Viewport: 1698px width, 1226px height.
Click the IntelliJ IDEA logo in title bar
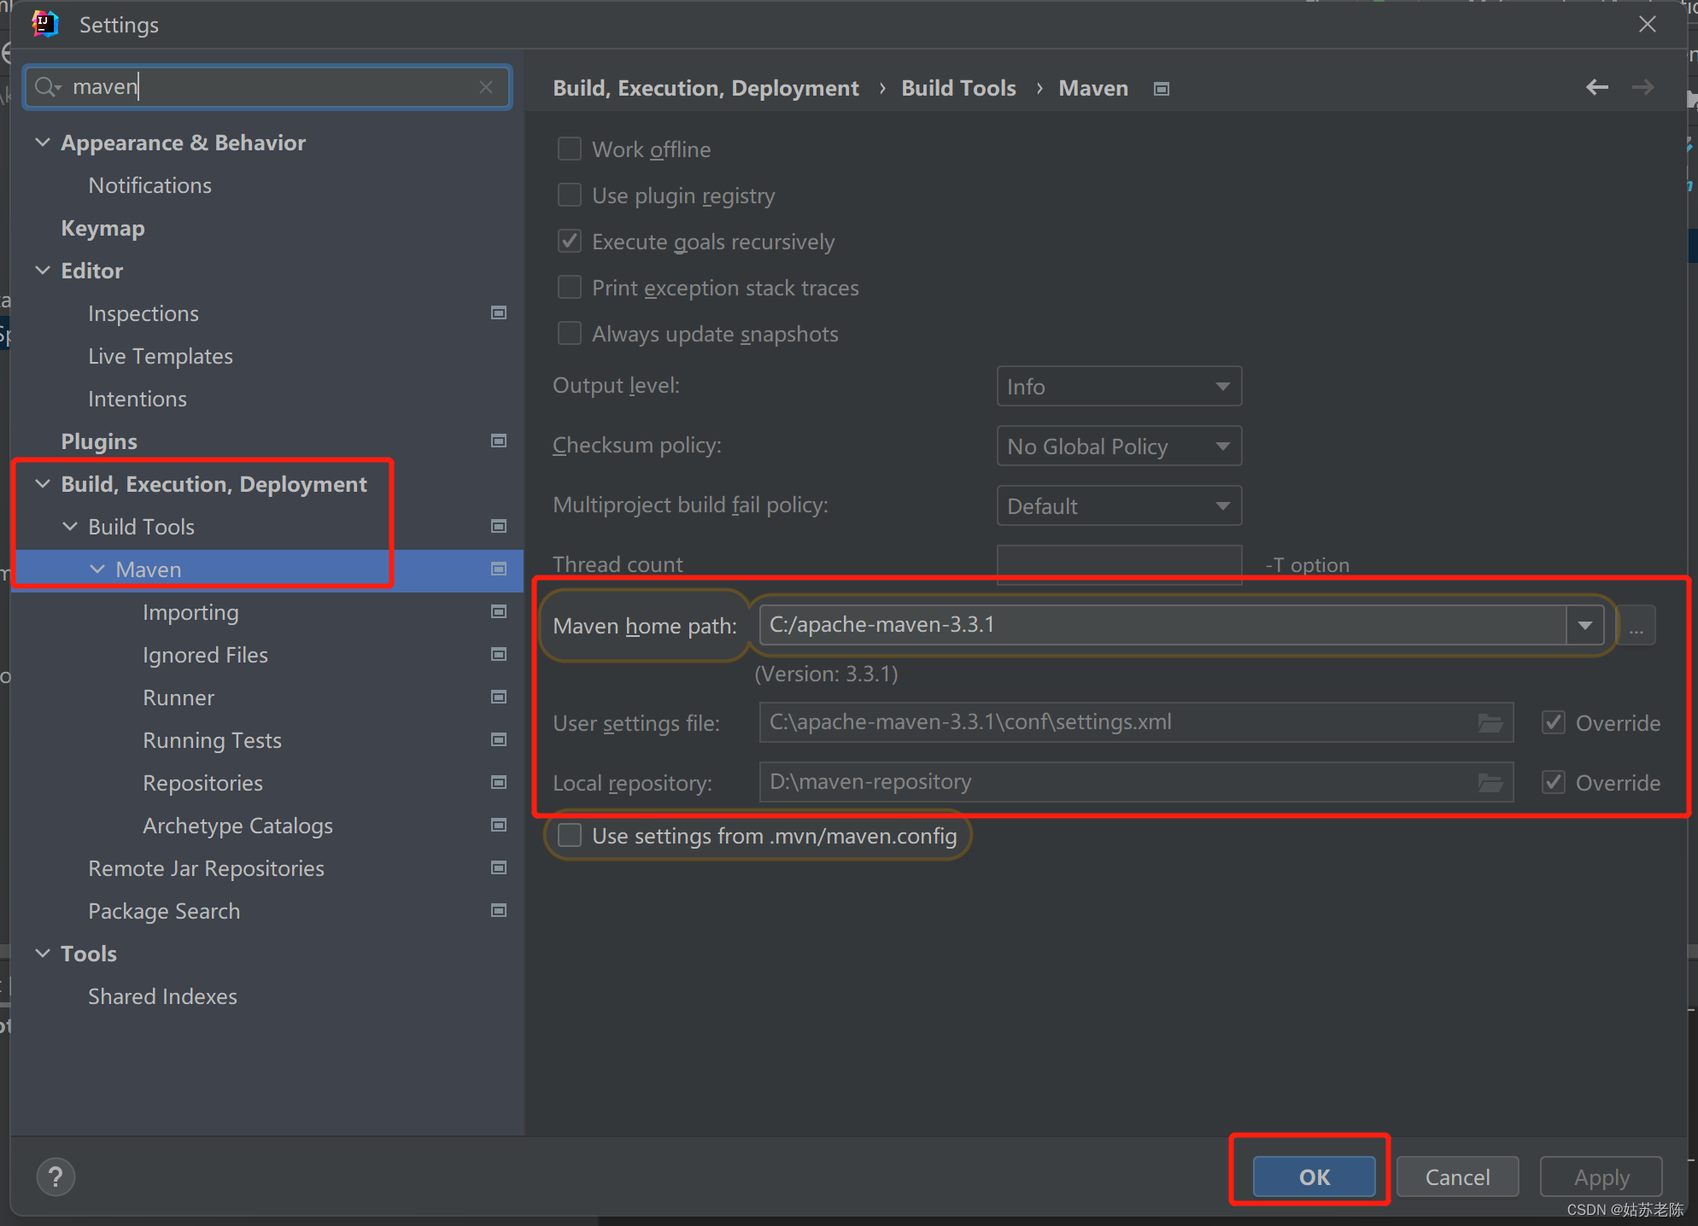(x=44, y=24)
